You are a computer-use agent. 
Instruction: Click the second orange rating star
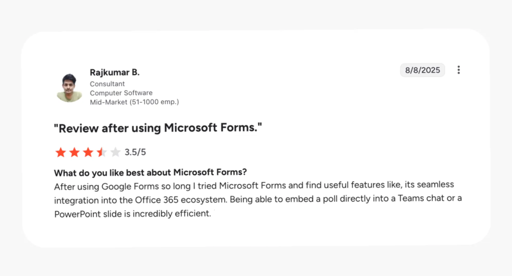coord(74,152)
